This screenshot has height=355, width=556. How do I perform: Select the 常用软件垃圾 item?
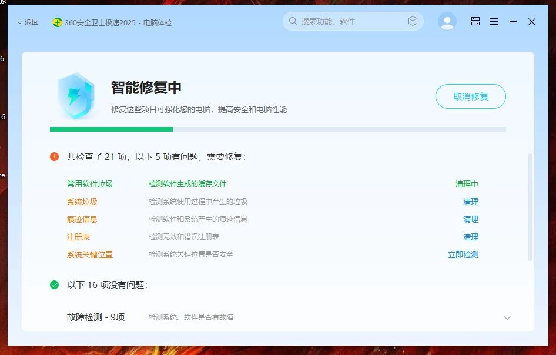coord(90,184)
